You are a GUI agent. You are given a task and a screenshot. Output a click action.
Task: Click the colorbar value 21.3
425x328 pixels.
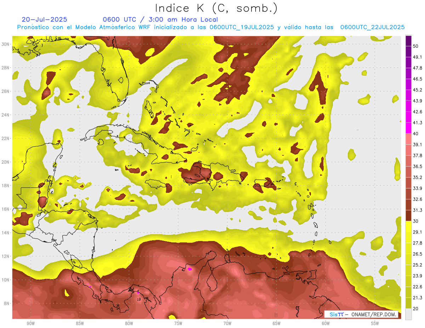(417, 298)
